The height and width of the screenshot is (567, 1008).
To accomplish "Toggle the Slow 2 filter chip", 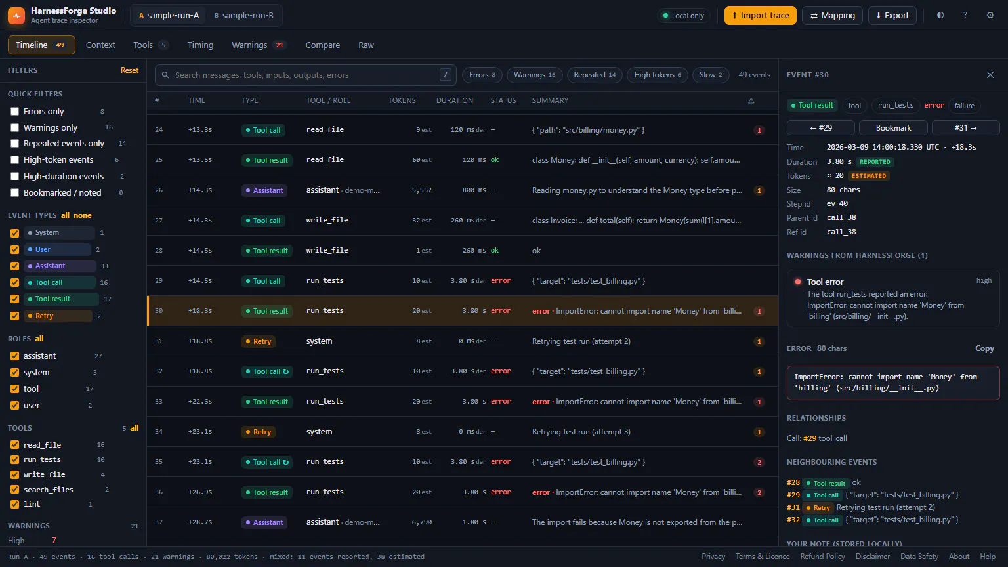I will pos(711,75).
